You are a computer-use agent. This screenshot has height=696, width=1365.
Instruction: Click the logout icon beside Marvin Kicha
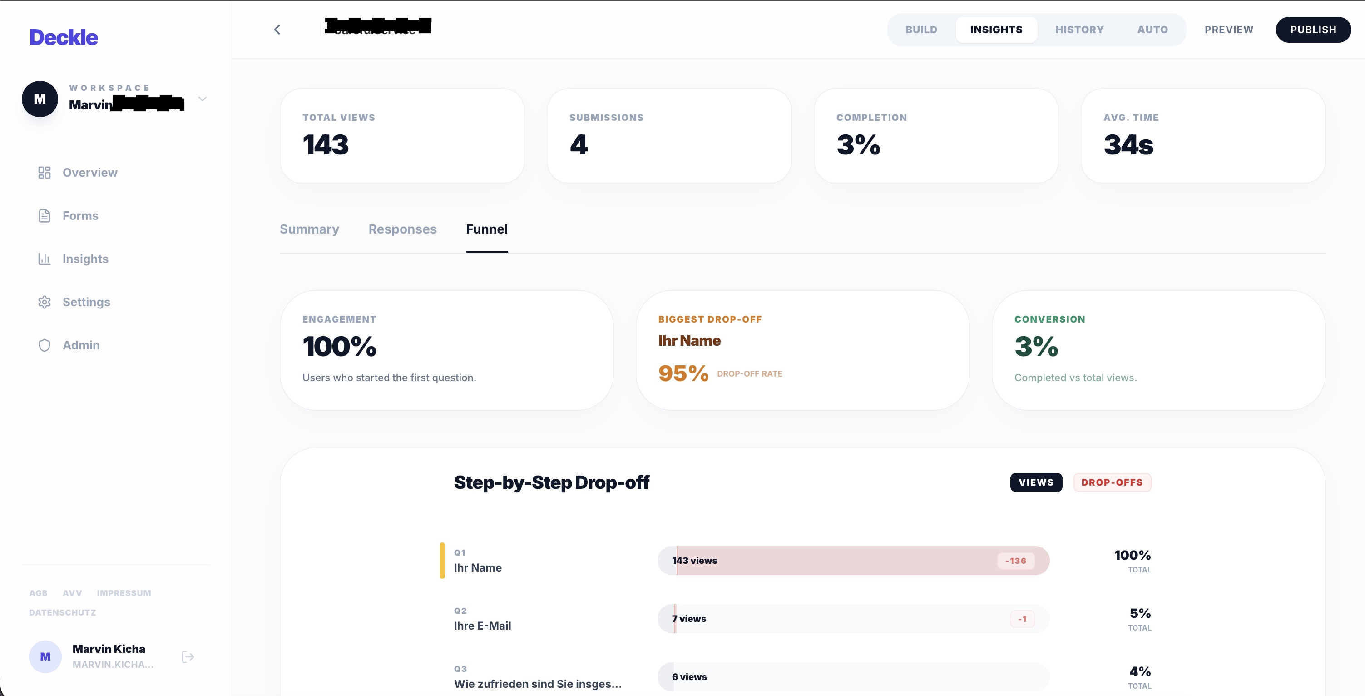pyautogui.click(x=188, y=657)
